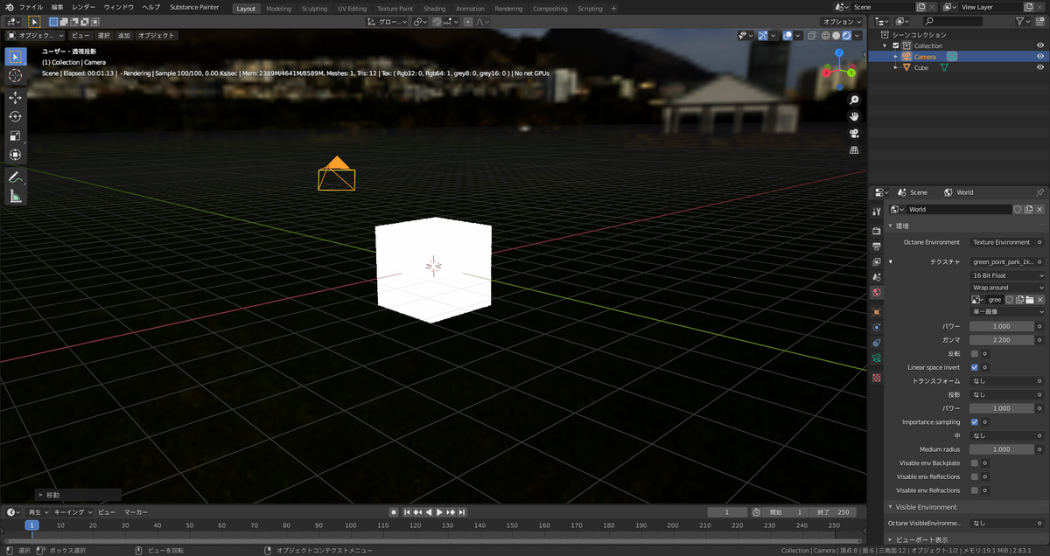Open the 単一画像 source dropdown
This screenshot has height=556, width=1050.
click(1007, 311)
